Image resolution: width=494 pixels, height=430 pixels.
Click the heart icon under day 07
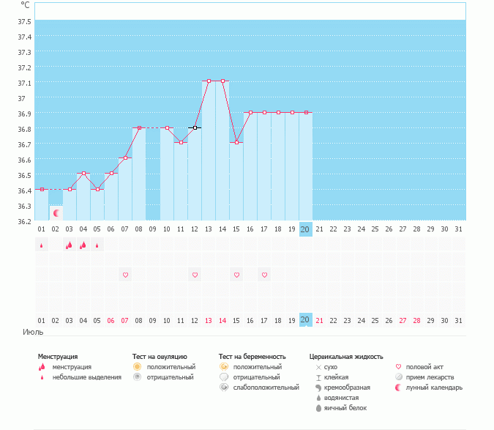coord(125,275)
